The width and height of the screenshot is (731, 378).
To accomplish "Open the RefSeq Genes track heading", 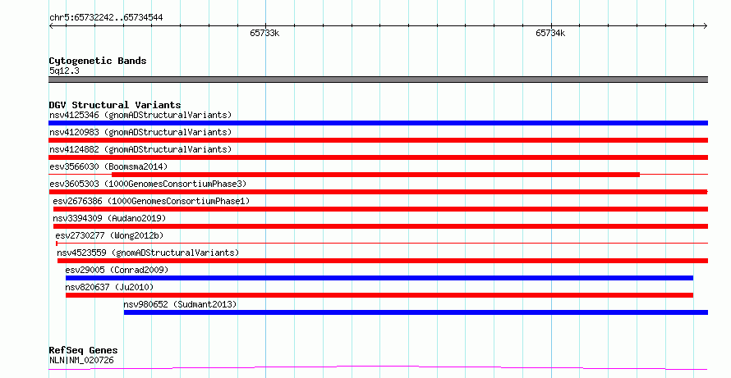I will [83, 350].
